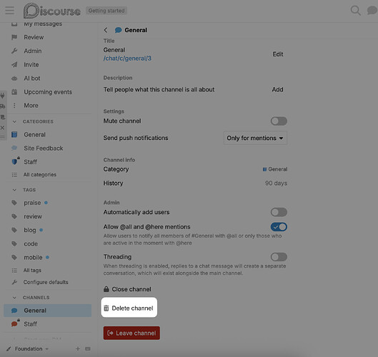Click the blue chat icon in General header
This screenshot has width=378, height=357.
click(118, 30)
